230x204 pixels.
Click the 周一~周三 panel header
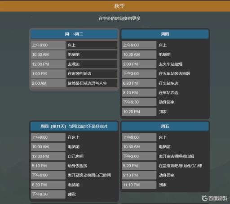pos(74,34)
